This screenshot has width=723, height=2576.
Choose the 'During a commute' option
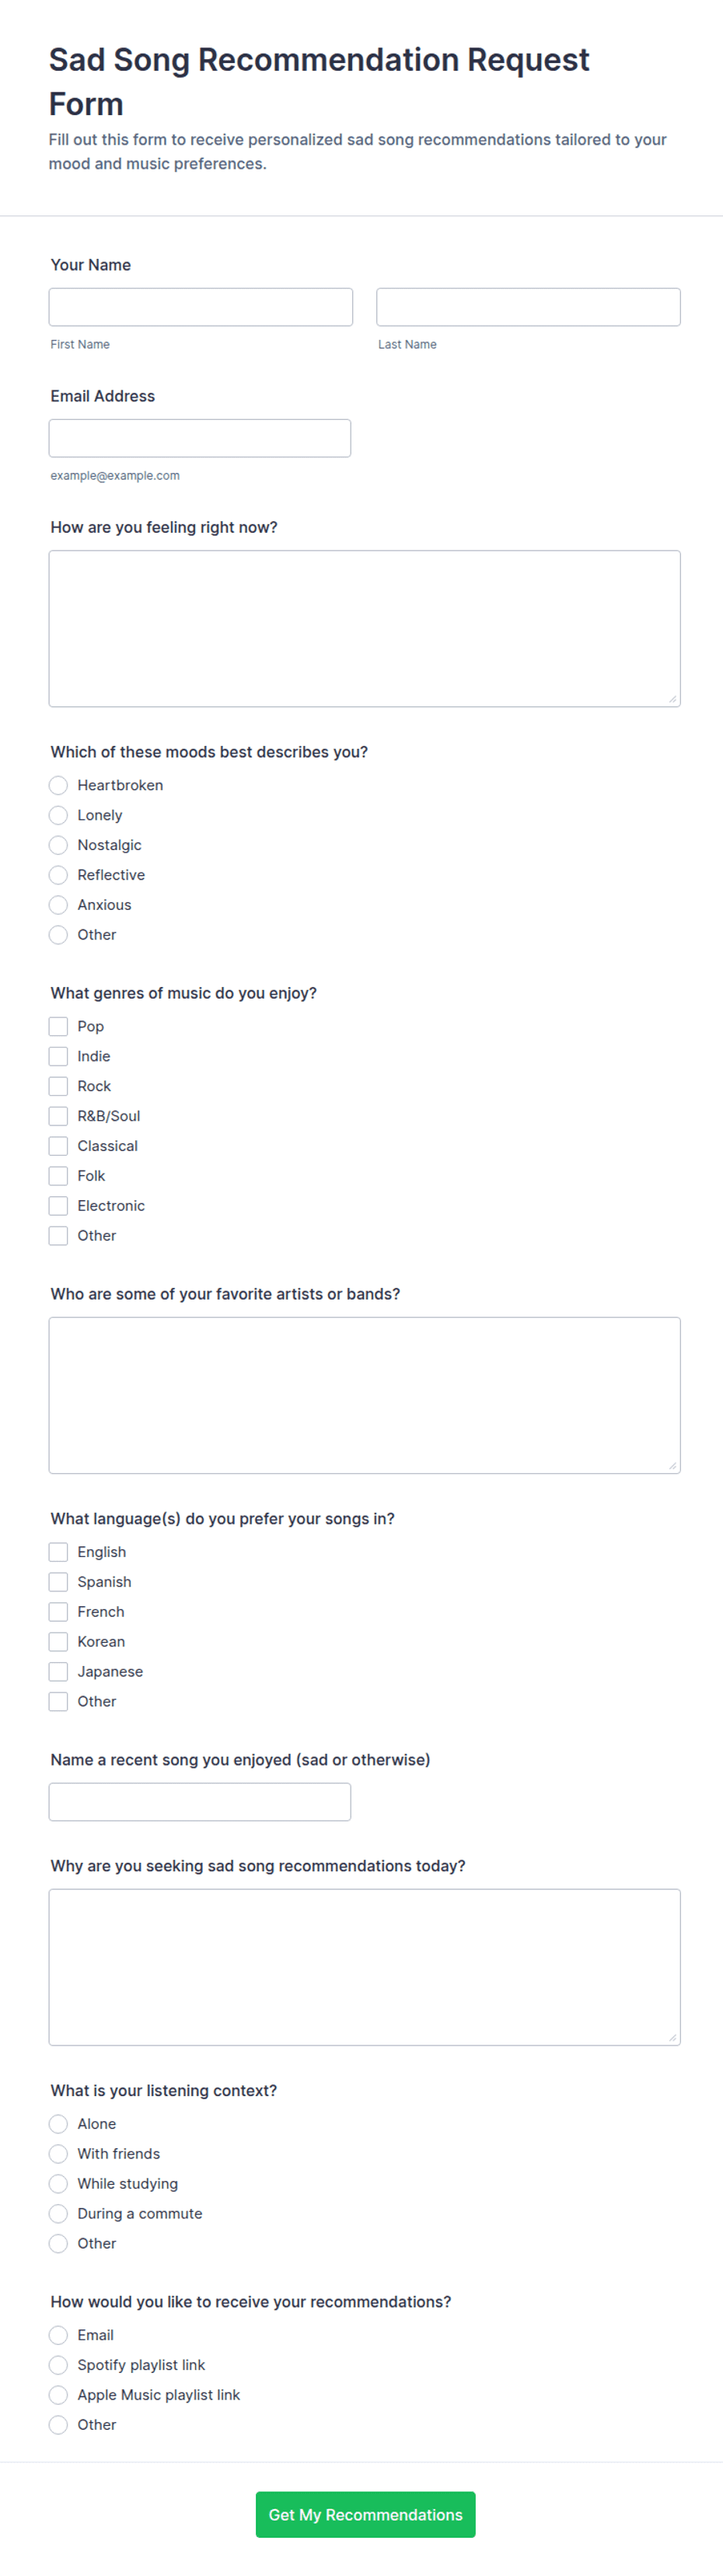click(58, 2214)
